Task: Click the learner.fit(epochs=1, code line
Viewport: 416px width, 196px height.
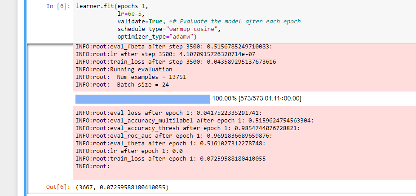Action: pos(111,6)
